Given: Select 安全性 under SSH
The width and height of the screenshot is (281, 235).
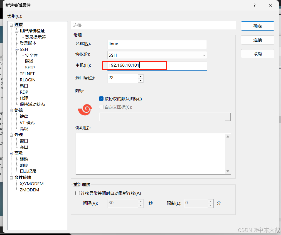Looking at the screenshot, I should pyautogui.click(x=31, y=56).
